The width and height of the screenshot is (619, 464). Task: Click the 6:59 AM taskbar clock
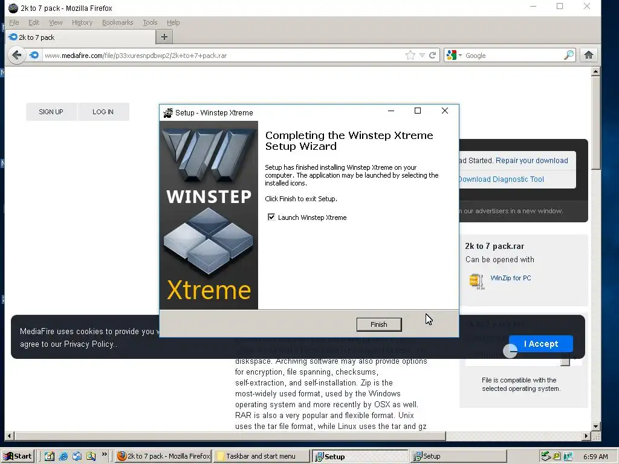click(x=595, y=457)
